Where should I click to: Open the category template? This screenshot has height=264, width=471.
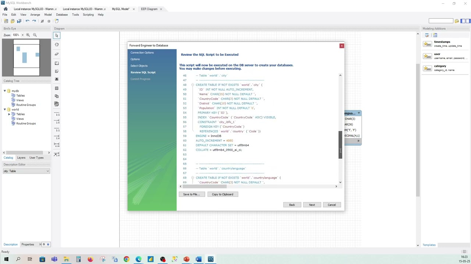(446, 68)
